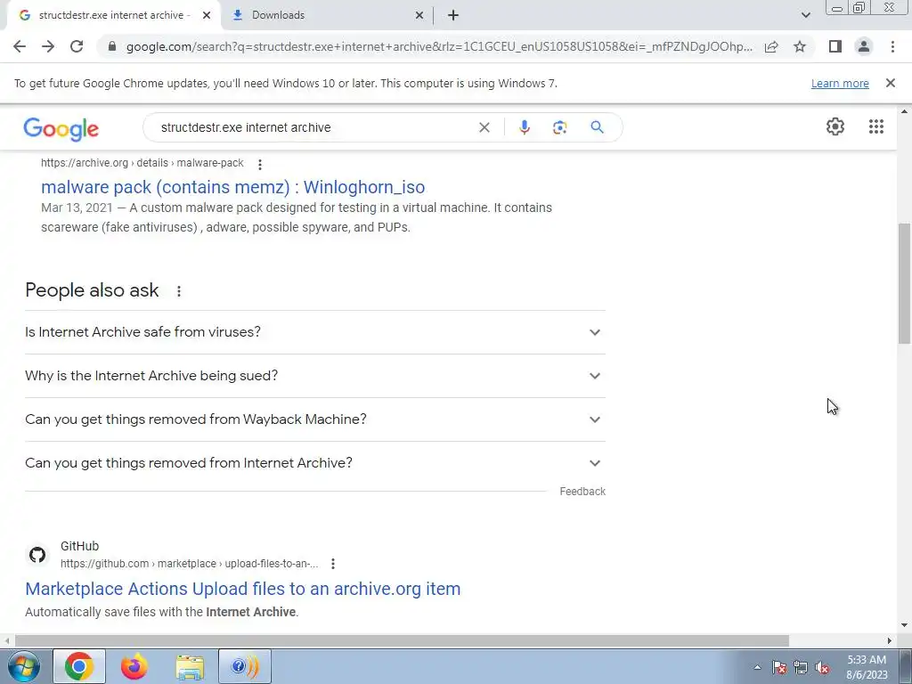Go forward in browser history
The image size is (912, 684).
[48, 46]
